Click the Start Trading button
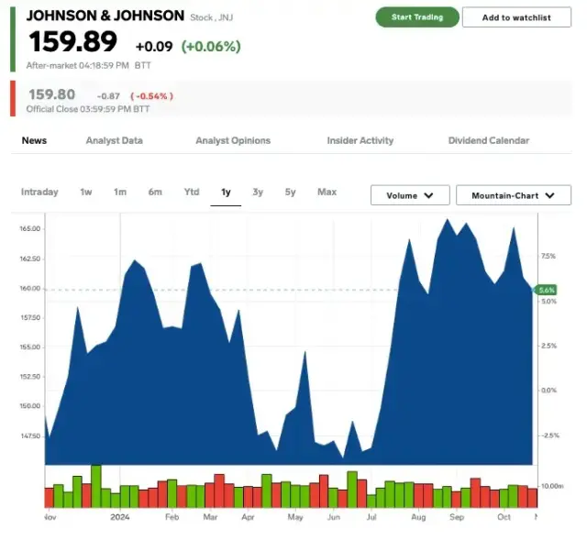 tap(416, 17)
